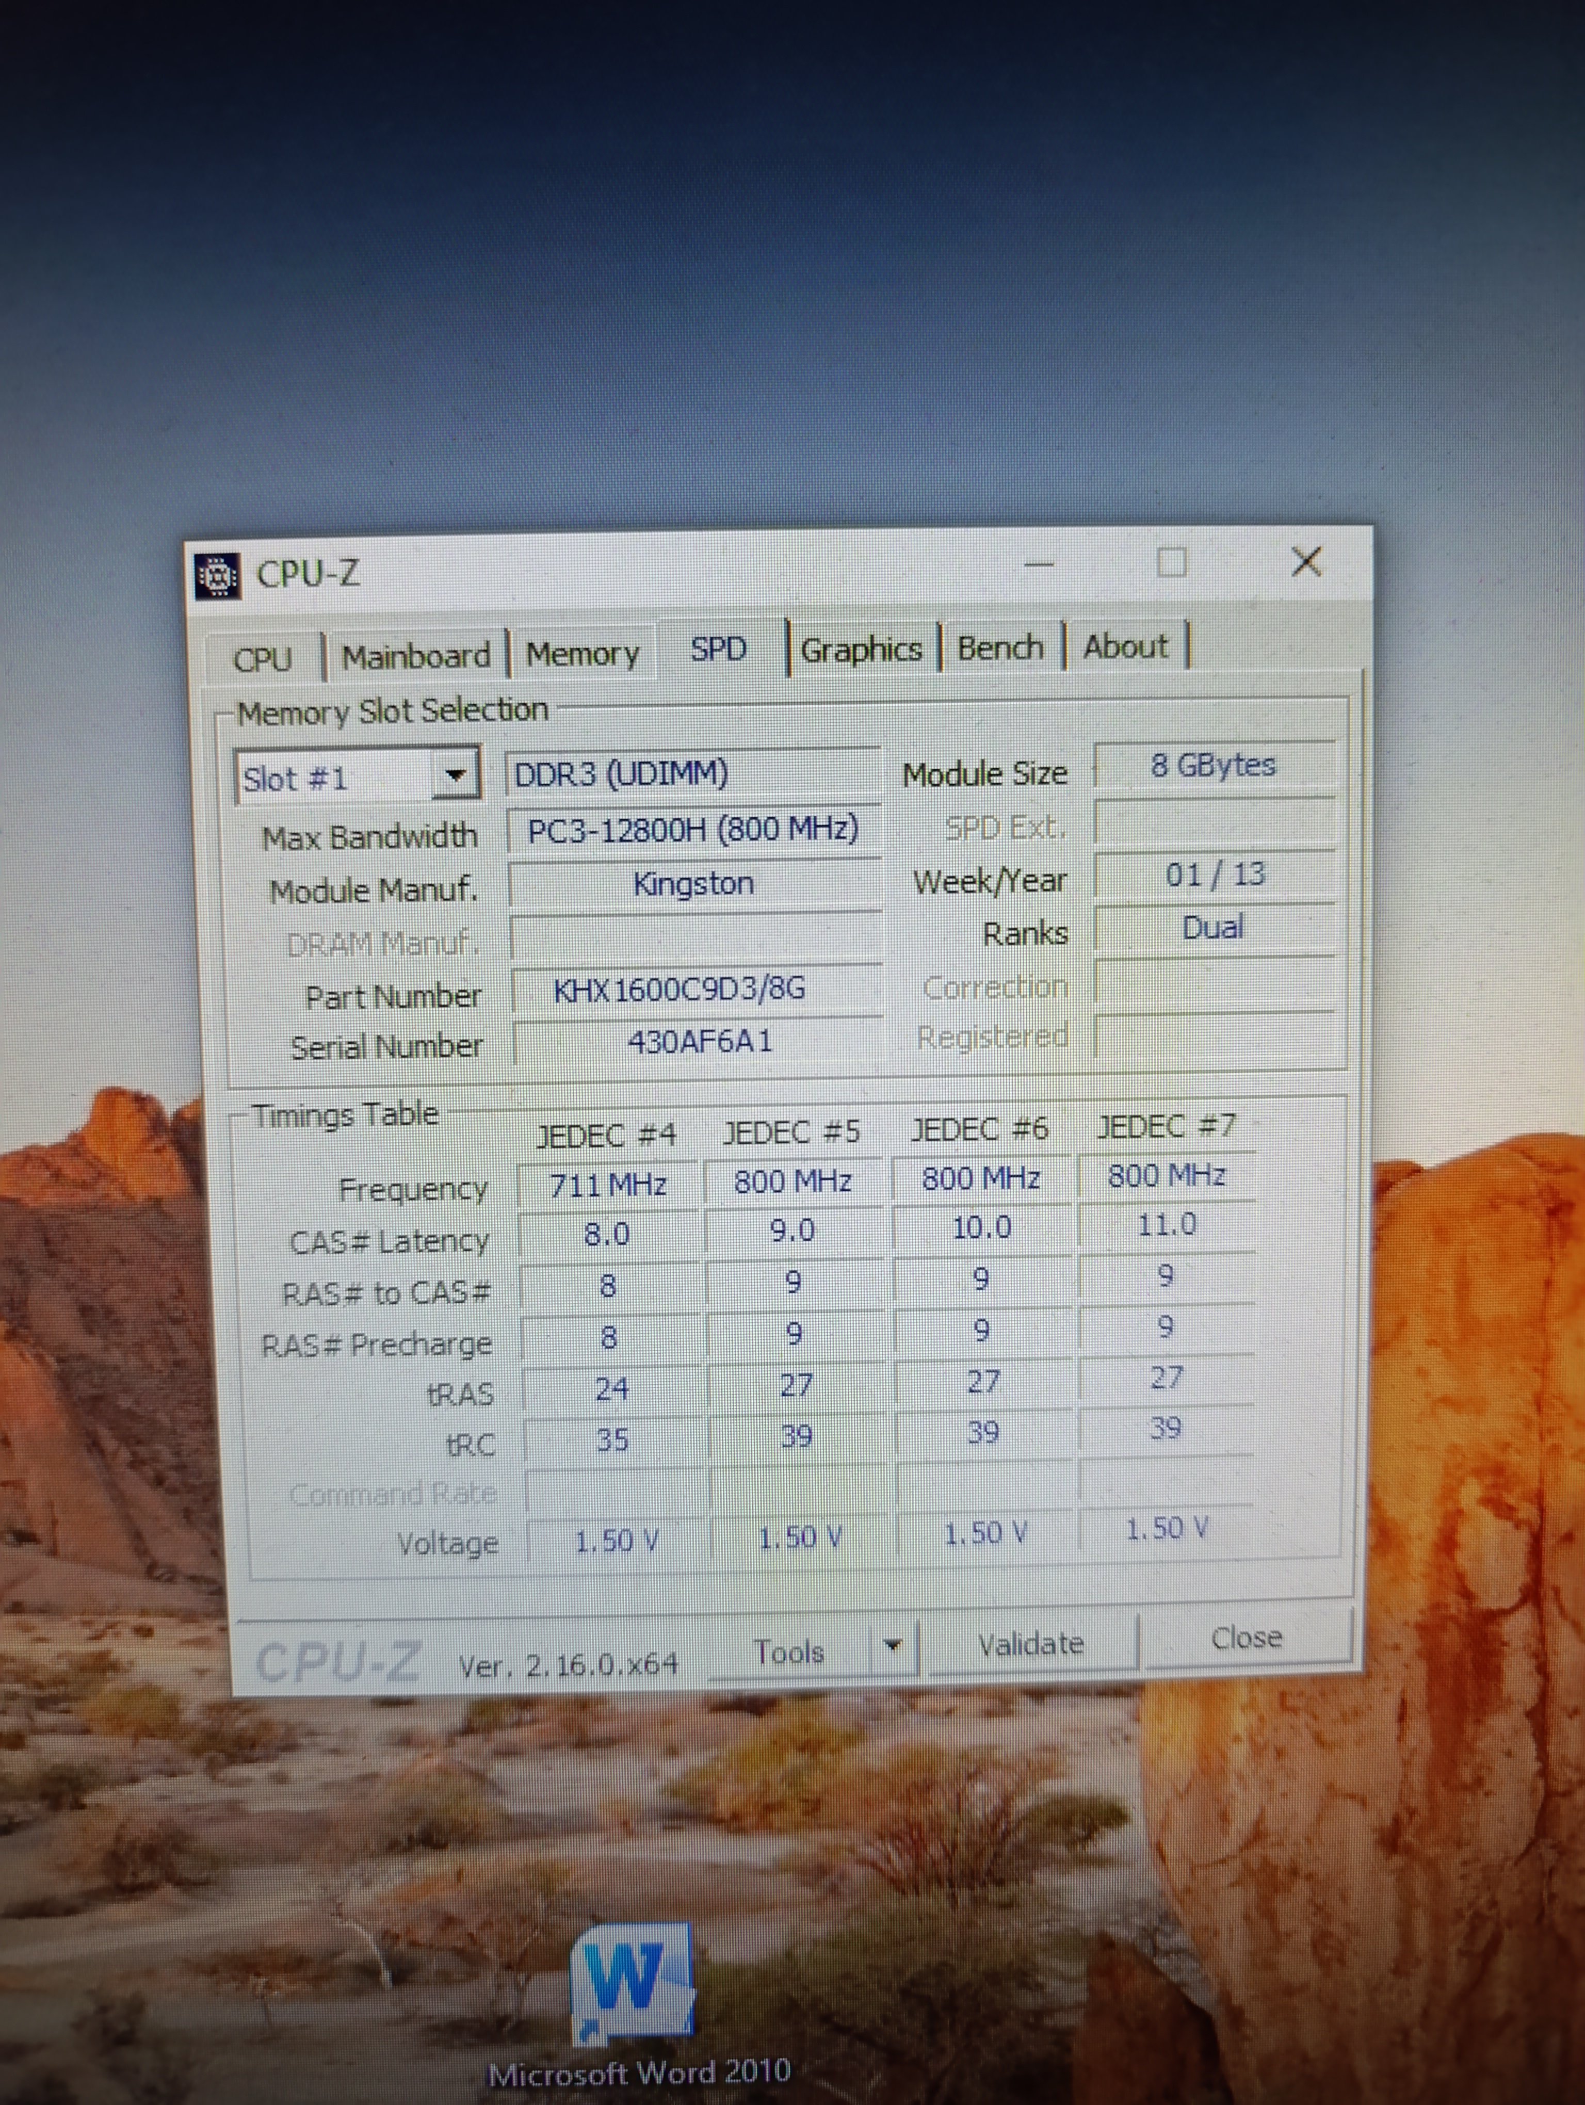The width and height of the screenshot is (1585, 2105).
Task: Switch to the Mainboard tab
Action: 416,656
